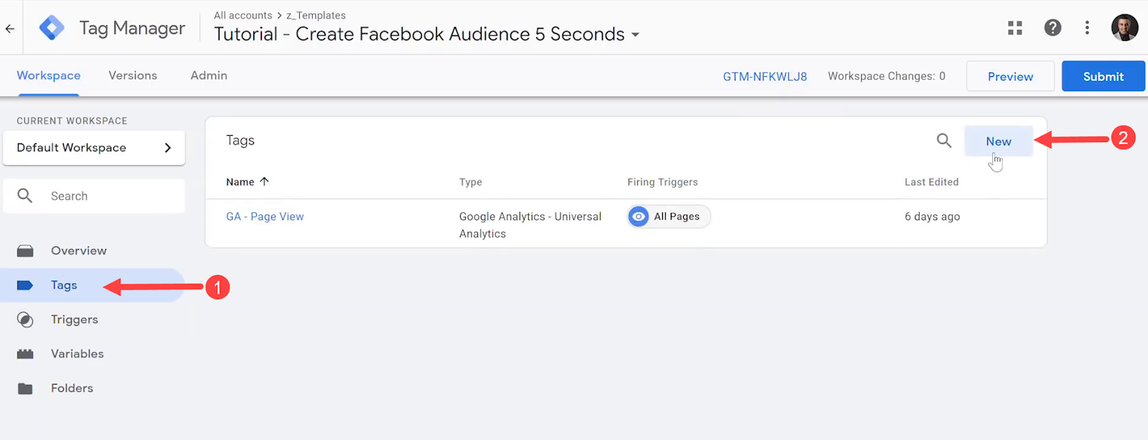Open the three-dot more options menu

(x=1087, y=28)
